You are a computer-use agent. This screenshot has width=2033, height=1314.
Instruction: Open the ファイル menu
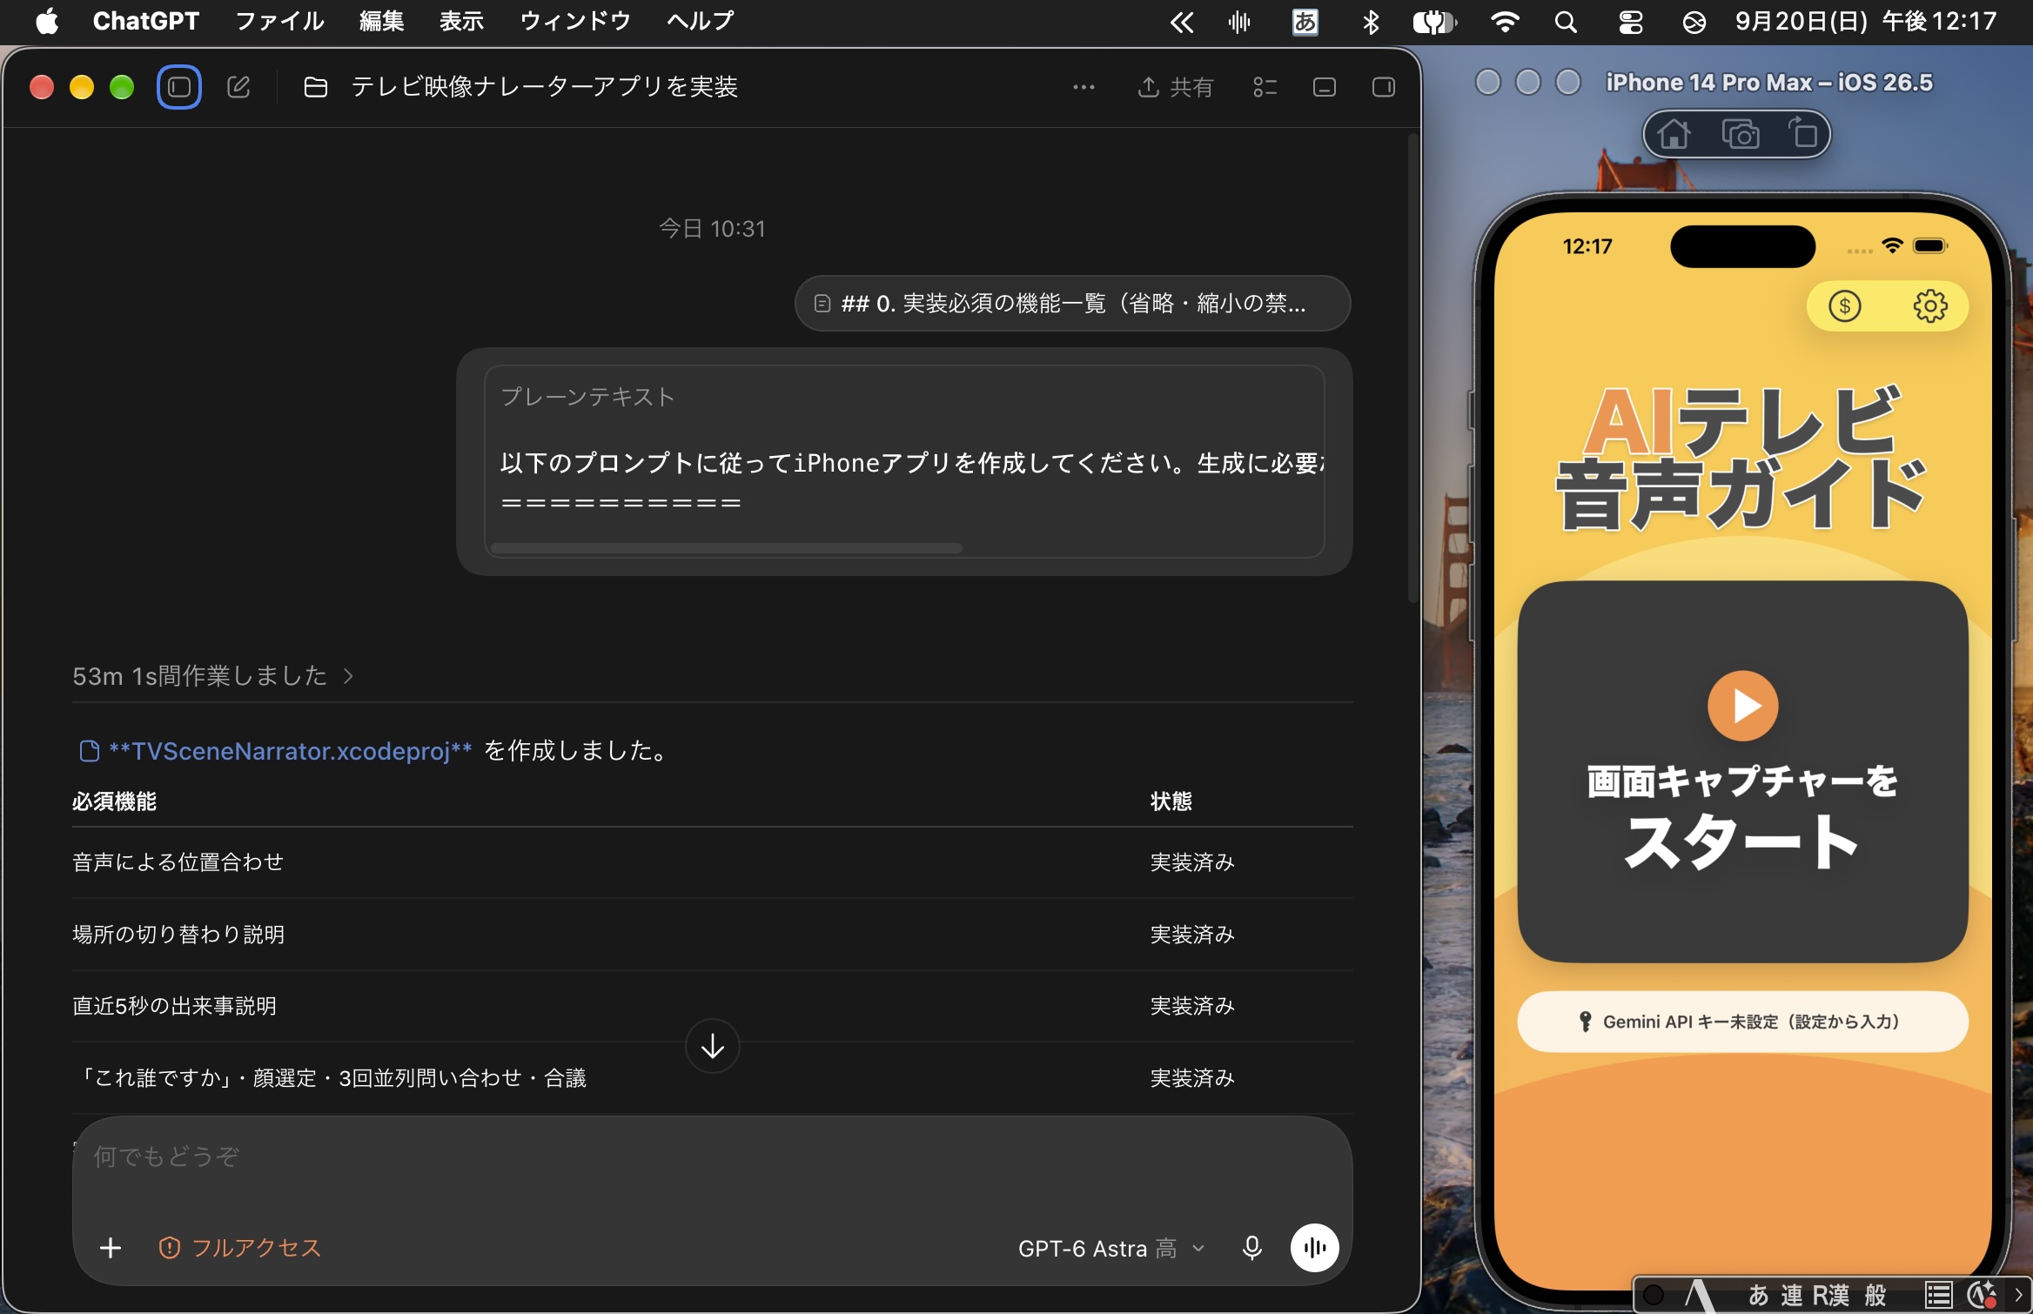pos(279,21)
